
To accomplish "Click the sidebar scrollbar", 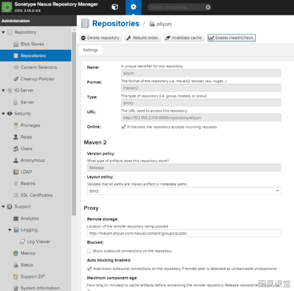I will pyautogui.click(x=74, y=123).
